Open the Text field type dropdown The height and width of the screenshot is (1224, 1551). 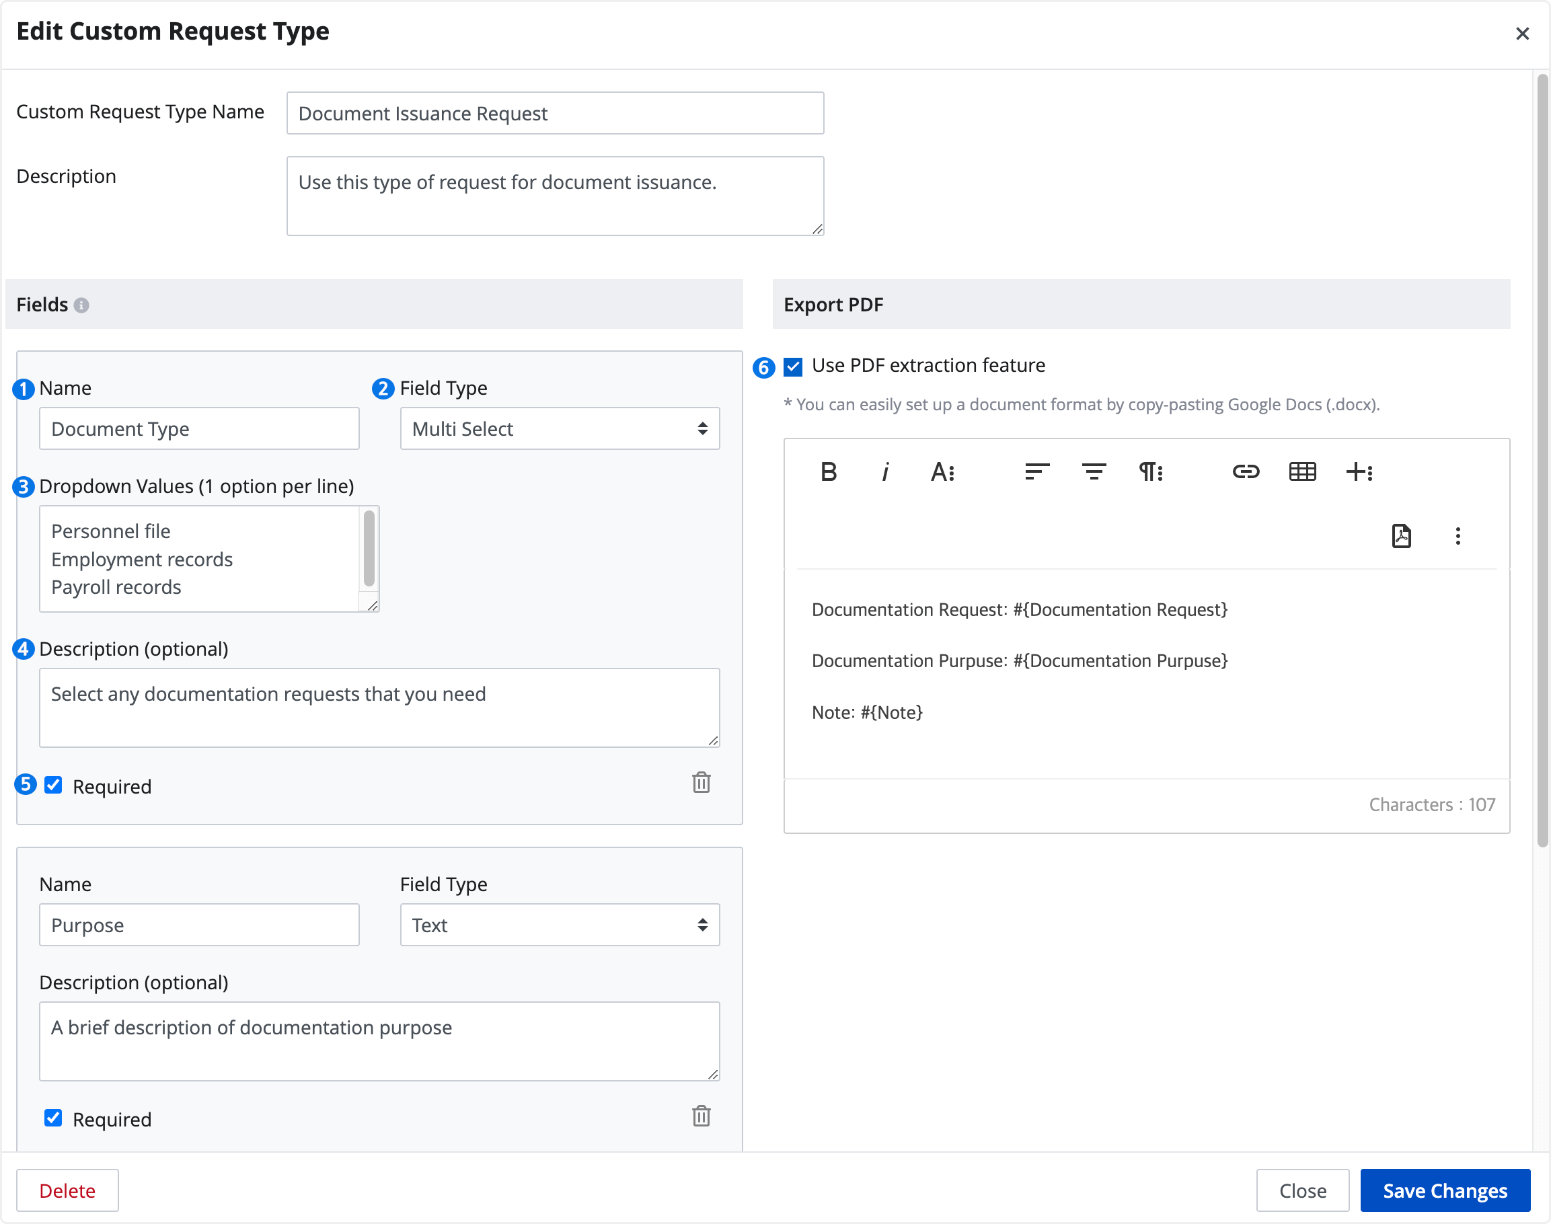tap(559, 925)
